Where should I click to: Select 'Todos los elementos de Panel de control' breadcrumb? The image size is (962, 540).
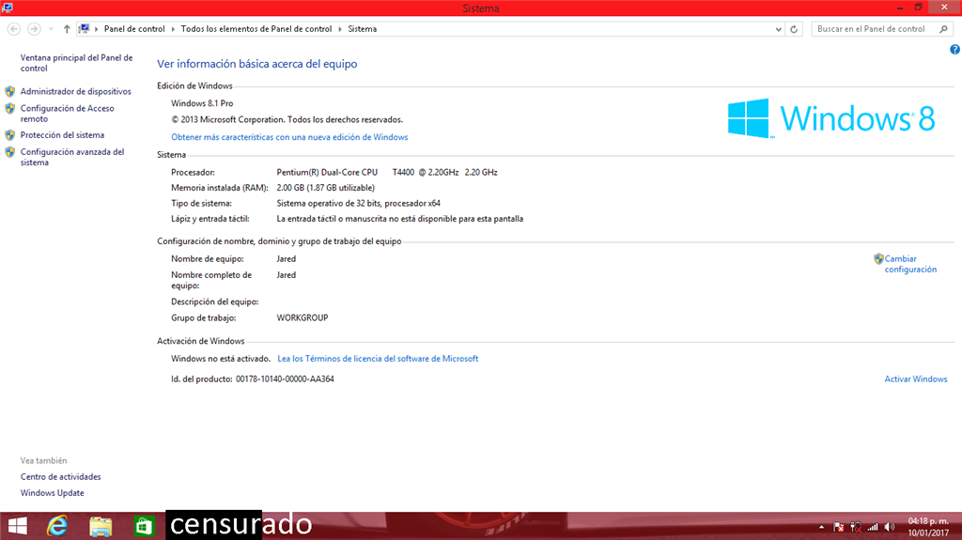pos(256,29)
